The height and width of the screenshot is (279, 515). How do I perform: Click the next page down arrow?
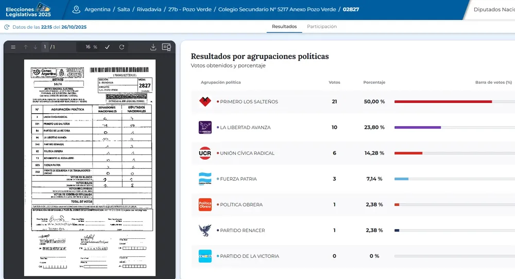(x=36, y=47)
